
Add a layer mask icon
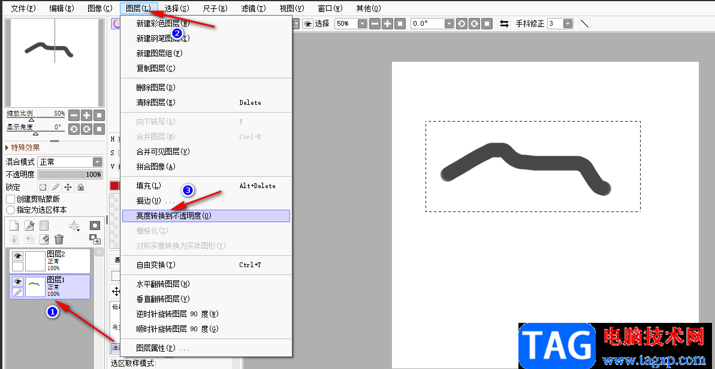(94, 225)
